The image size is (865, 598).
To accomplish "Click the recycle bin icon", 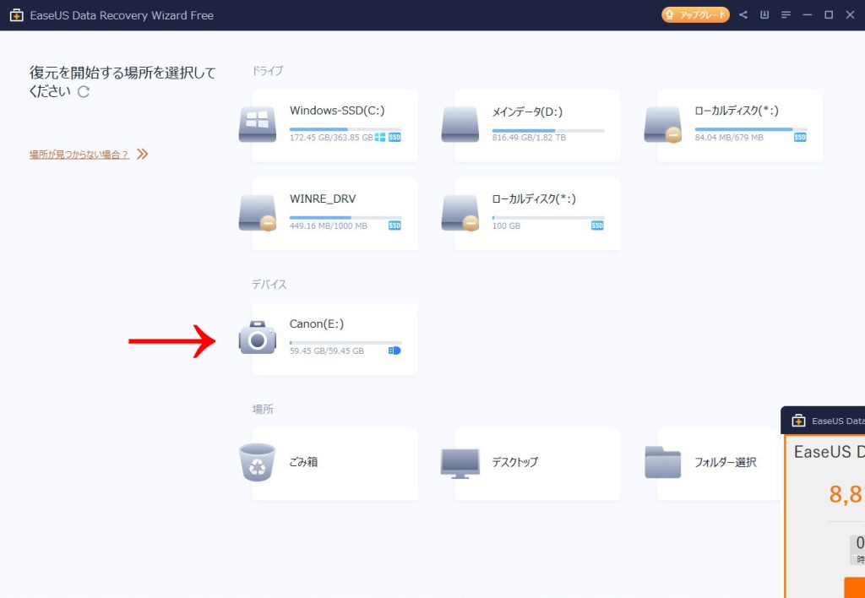I will [x=257, y=462].
